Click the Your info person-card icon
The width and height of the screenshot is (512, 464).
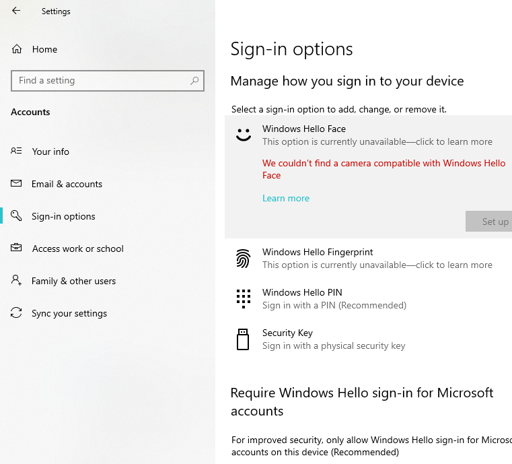pos(16,151)
